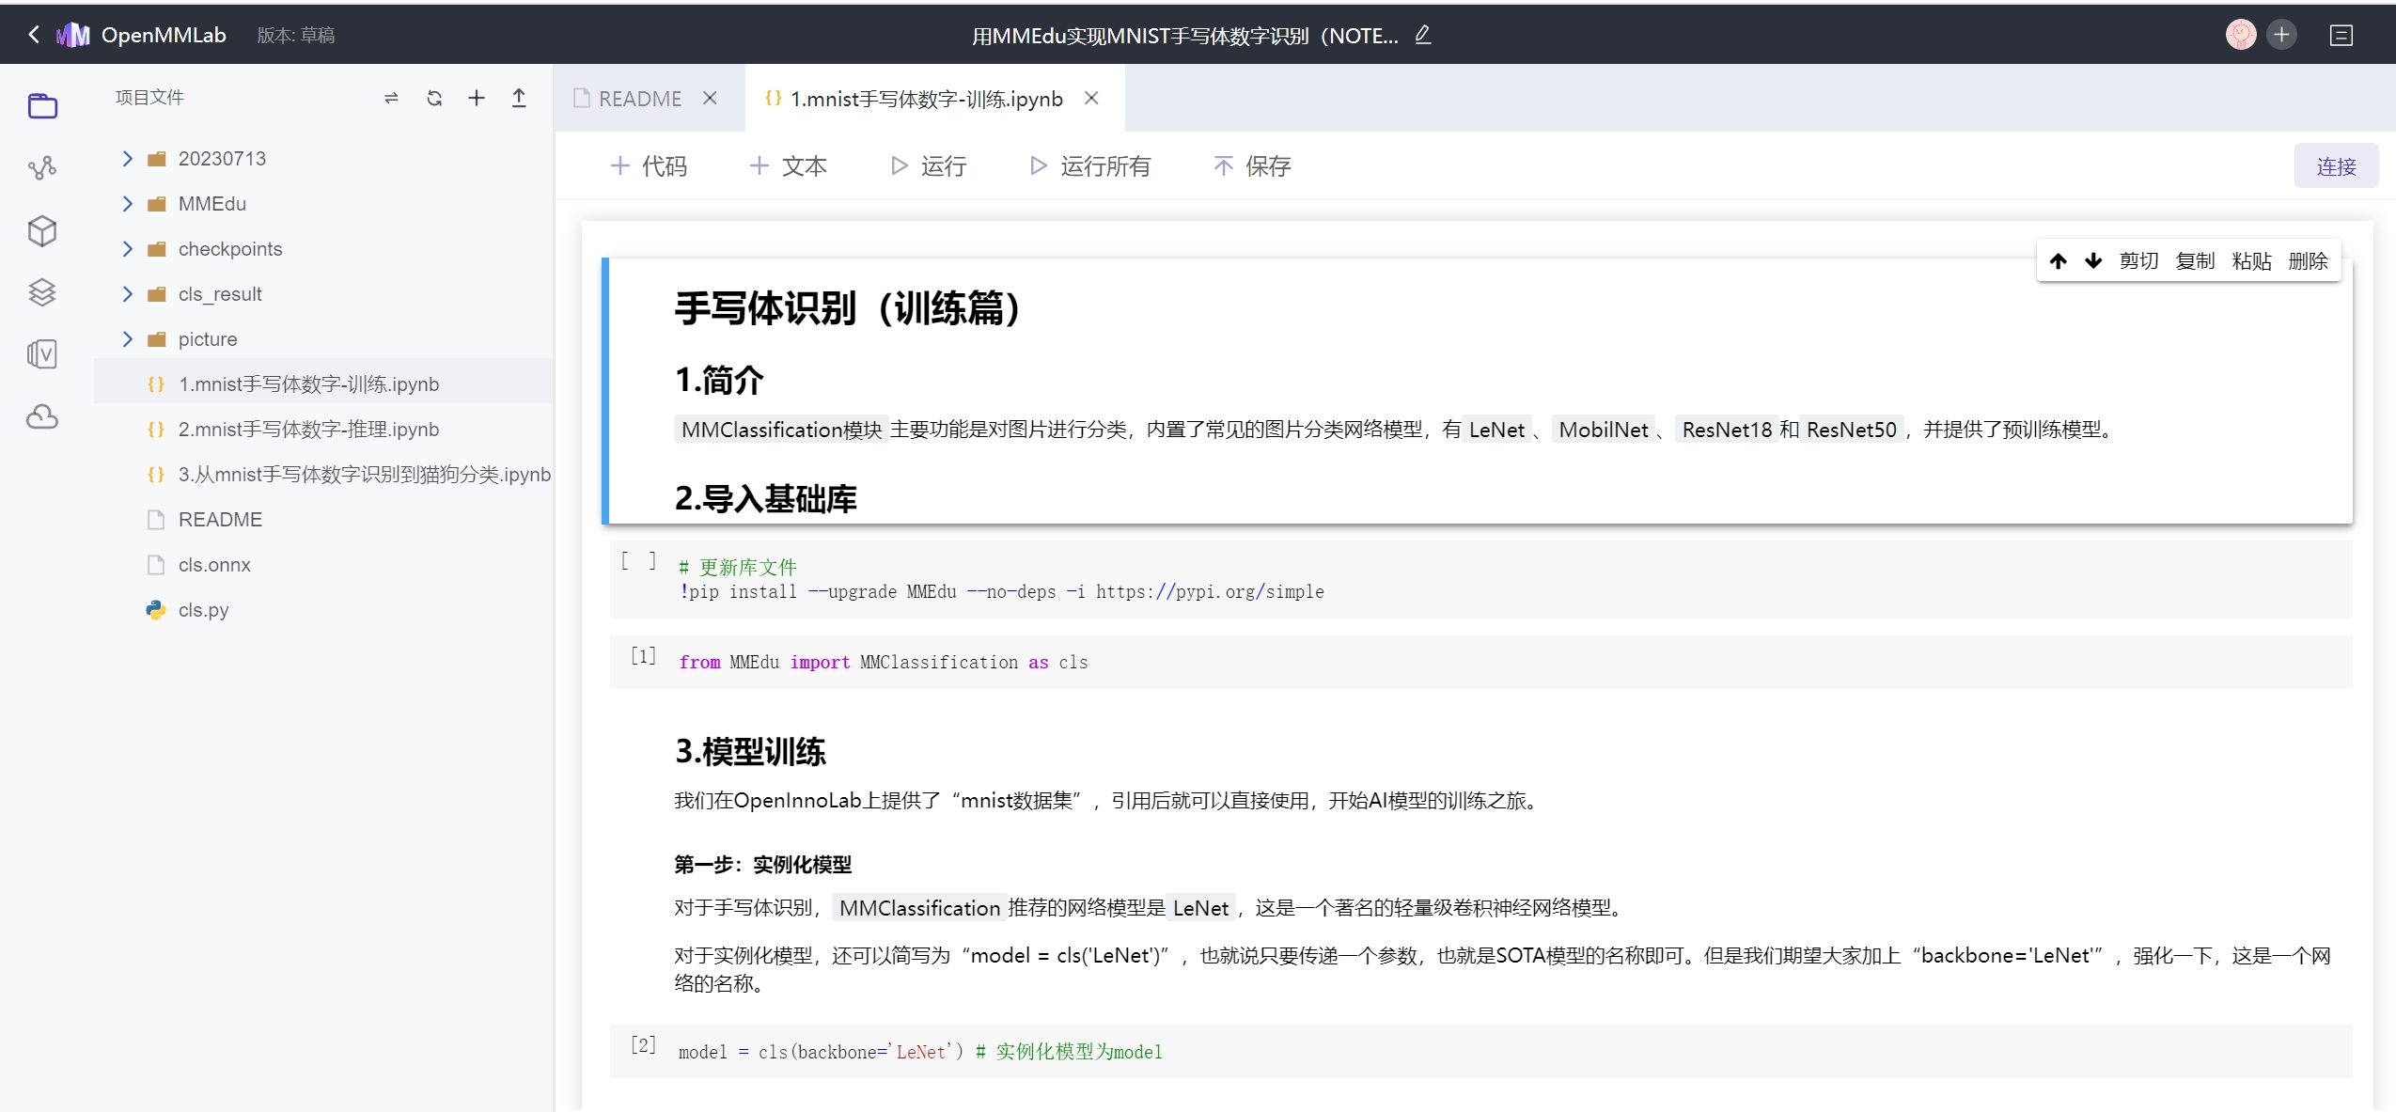This screenshot has height=1112, width=2396.
Task: Refresh the project file list
Action: point(434,98)
